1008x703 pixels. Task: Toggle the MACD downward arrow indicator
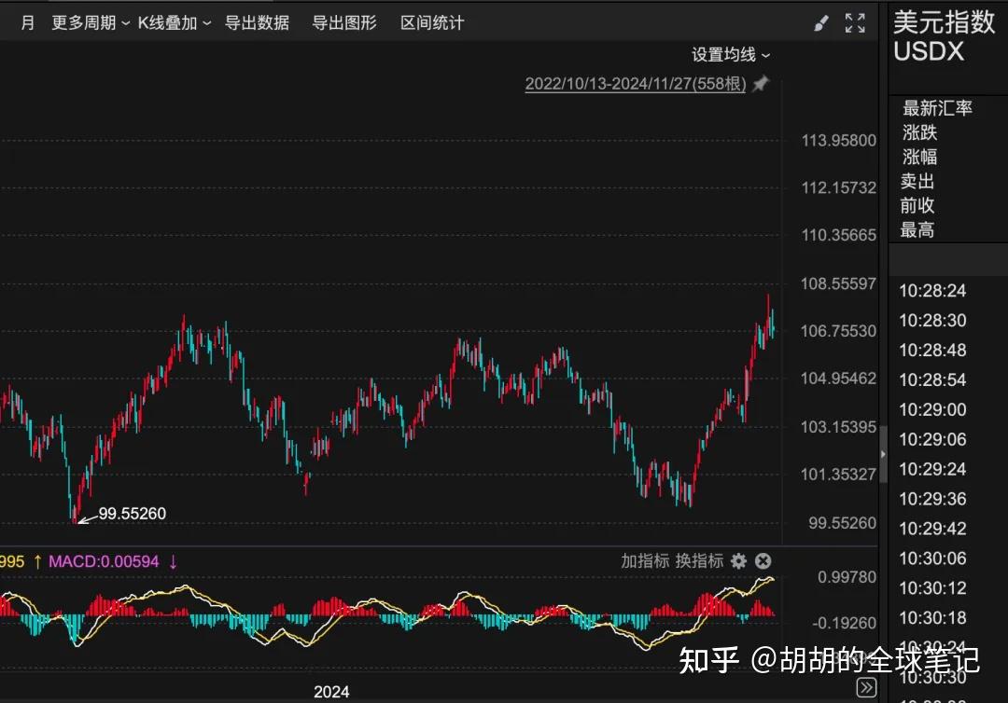pos(174,561)
